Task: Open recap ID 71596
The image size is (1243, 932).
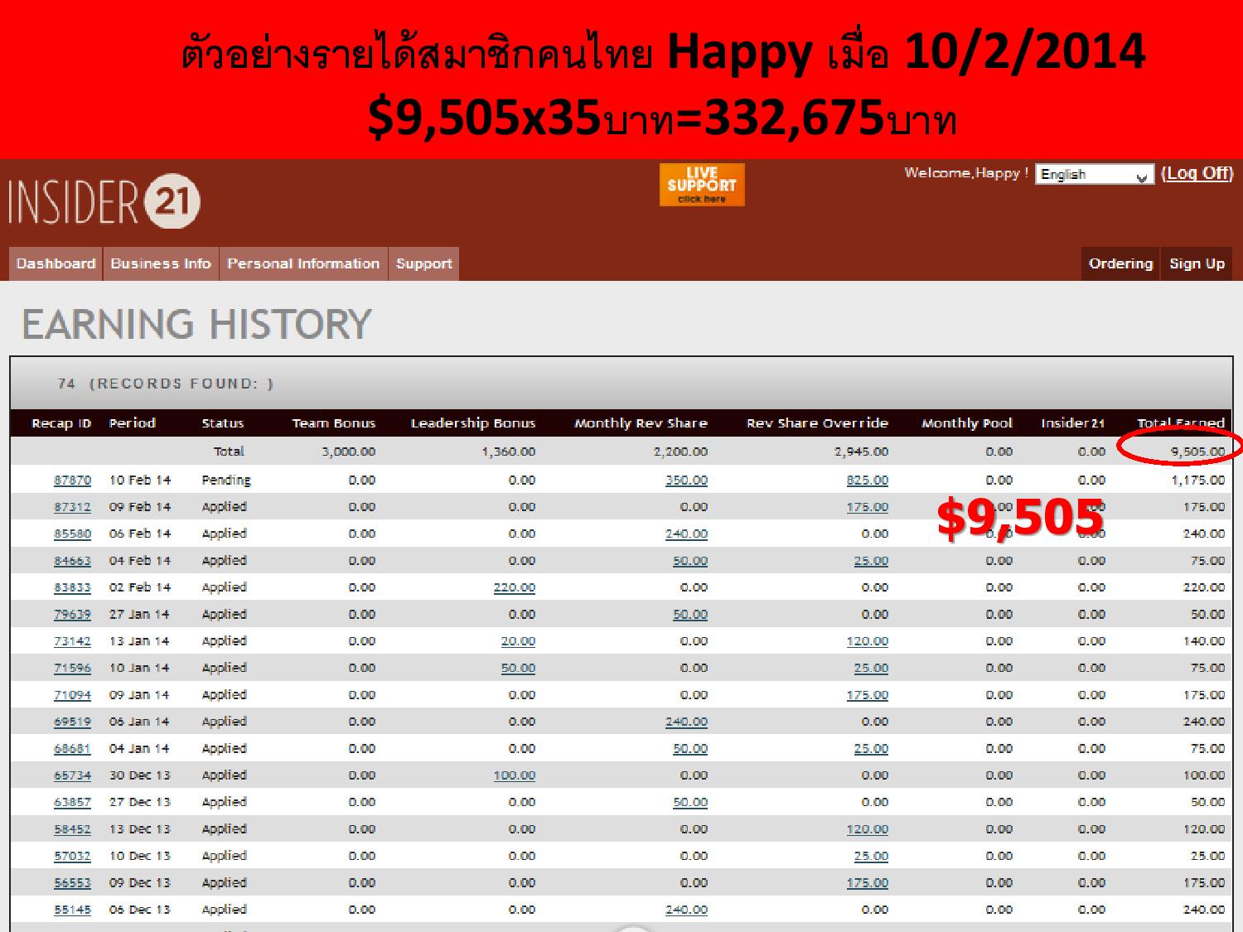Action: click(x=72, y=668)
